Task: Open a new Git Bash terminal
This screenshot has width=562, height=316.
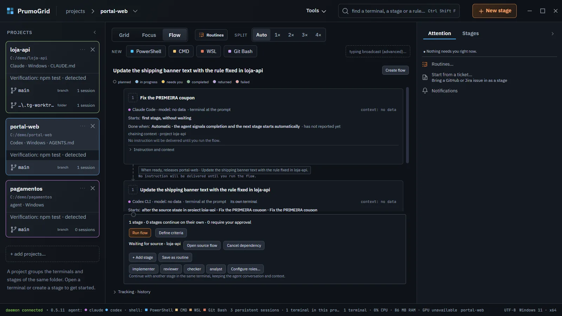Action: tap(240, 51)
